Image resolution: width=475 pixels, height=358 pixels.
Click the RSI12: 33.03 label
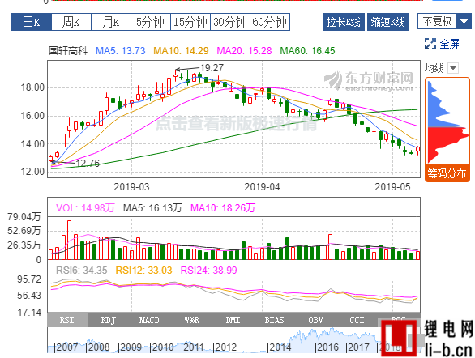[144, 271]
